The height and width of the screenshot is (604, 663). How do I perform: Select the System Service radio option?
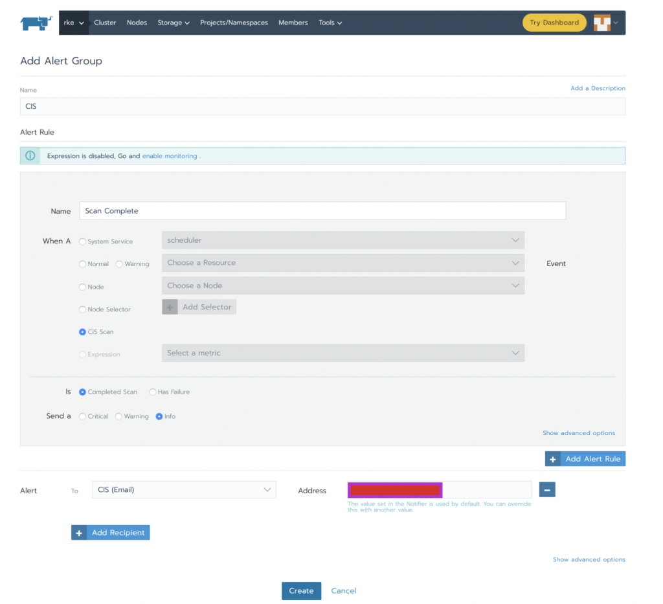click(x=82, y=241)
